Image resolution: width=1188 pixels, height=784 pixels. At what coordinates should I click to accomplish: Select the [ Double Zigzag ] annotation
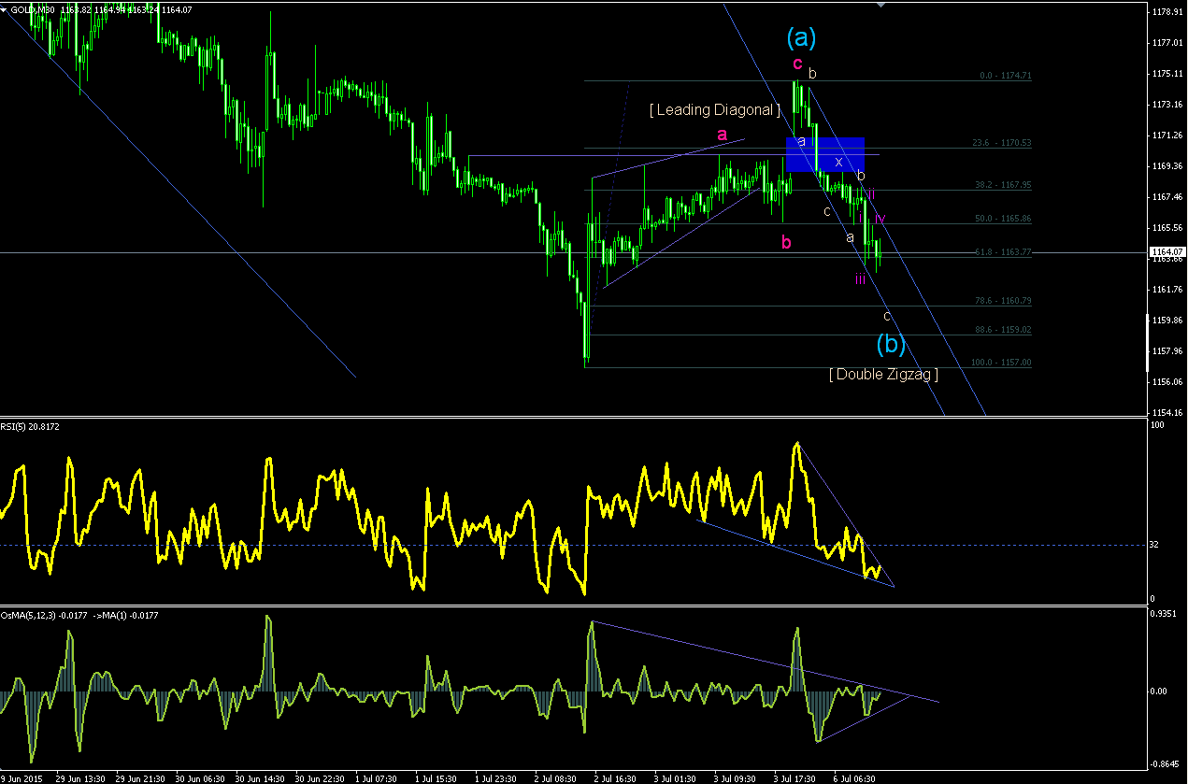[883, 374]
